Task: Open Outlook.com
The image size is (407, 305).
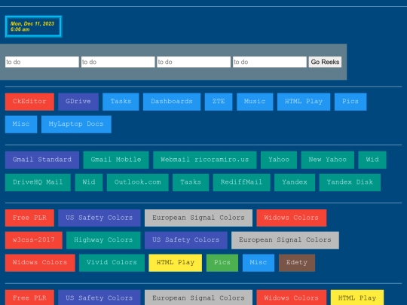Action: (x=138, y=182)
